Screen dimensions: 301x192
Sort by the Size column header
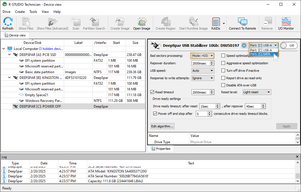pyautogui.click(x=135, y=42)
